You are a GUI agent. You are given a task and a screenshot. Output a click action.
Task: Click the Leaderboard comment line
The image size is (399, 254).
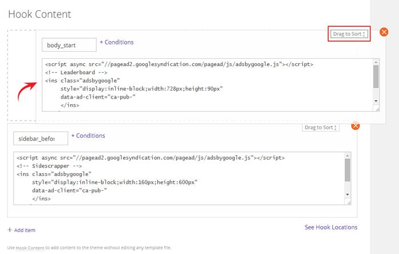pos(76,72)
